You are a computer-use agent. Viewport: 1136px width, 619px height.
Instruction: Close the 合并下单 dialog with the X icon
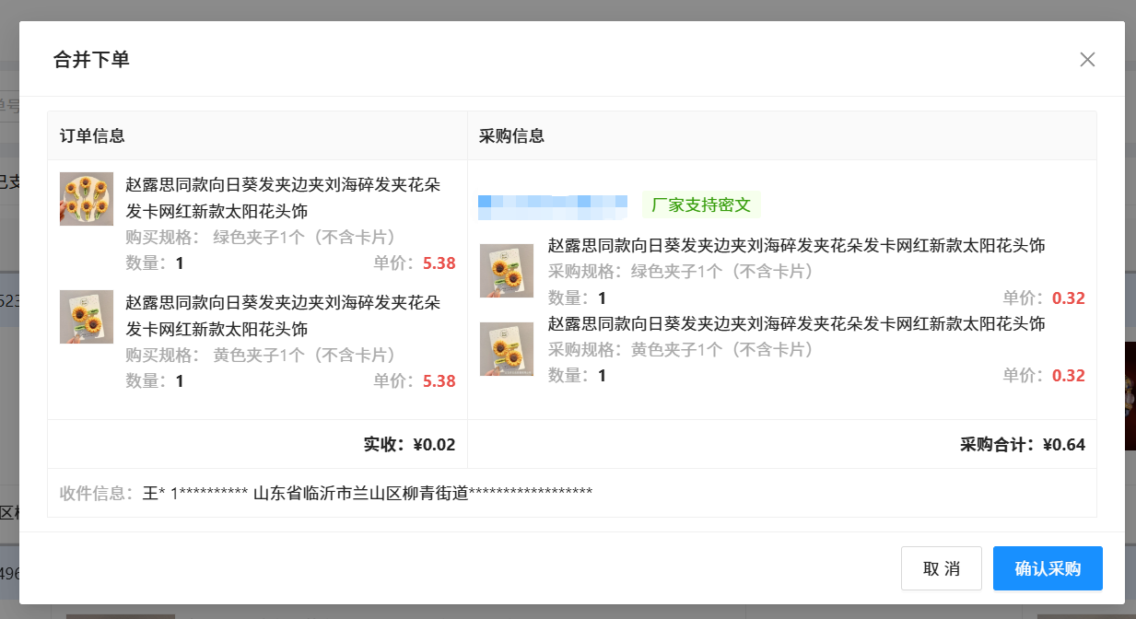click(1087, 60)
